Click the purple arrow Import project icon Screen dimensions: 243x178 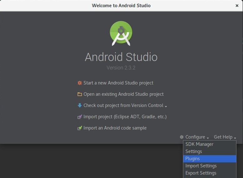click(80, 117)
